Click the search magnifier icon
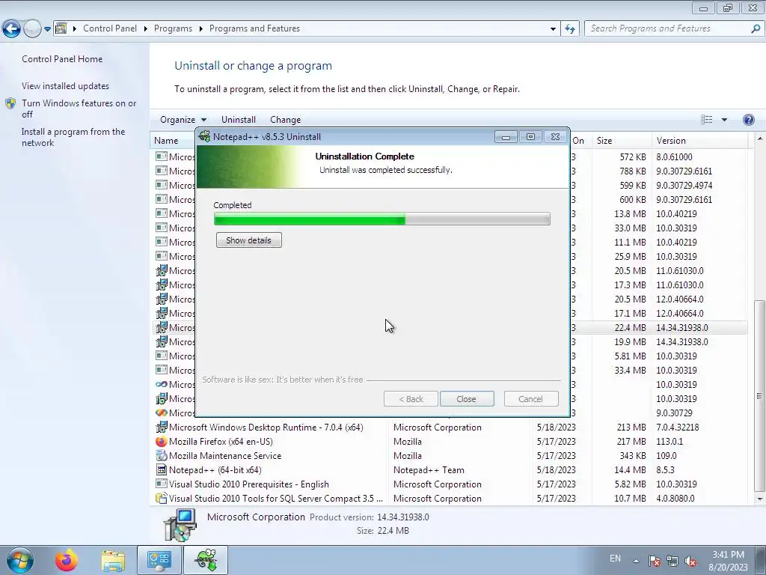The width and height of the screenshot is (766, 575). [x=756, y=29]
